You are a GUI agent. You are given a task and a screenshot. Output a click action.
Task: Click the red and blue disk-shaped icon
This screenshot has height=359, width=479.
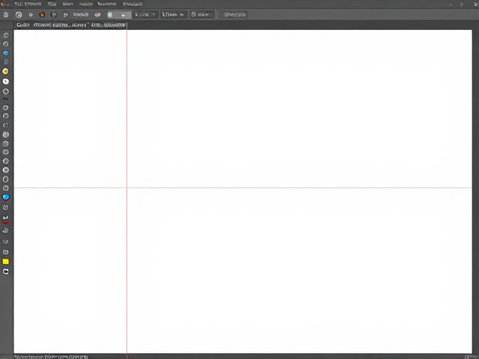pyautogui.click(x=5, y=219)
